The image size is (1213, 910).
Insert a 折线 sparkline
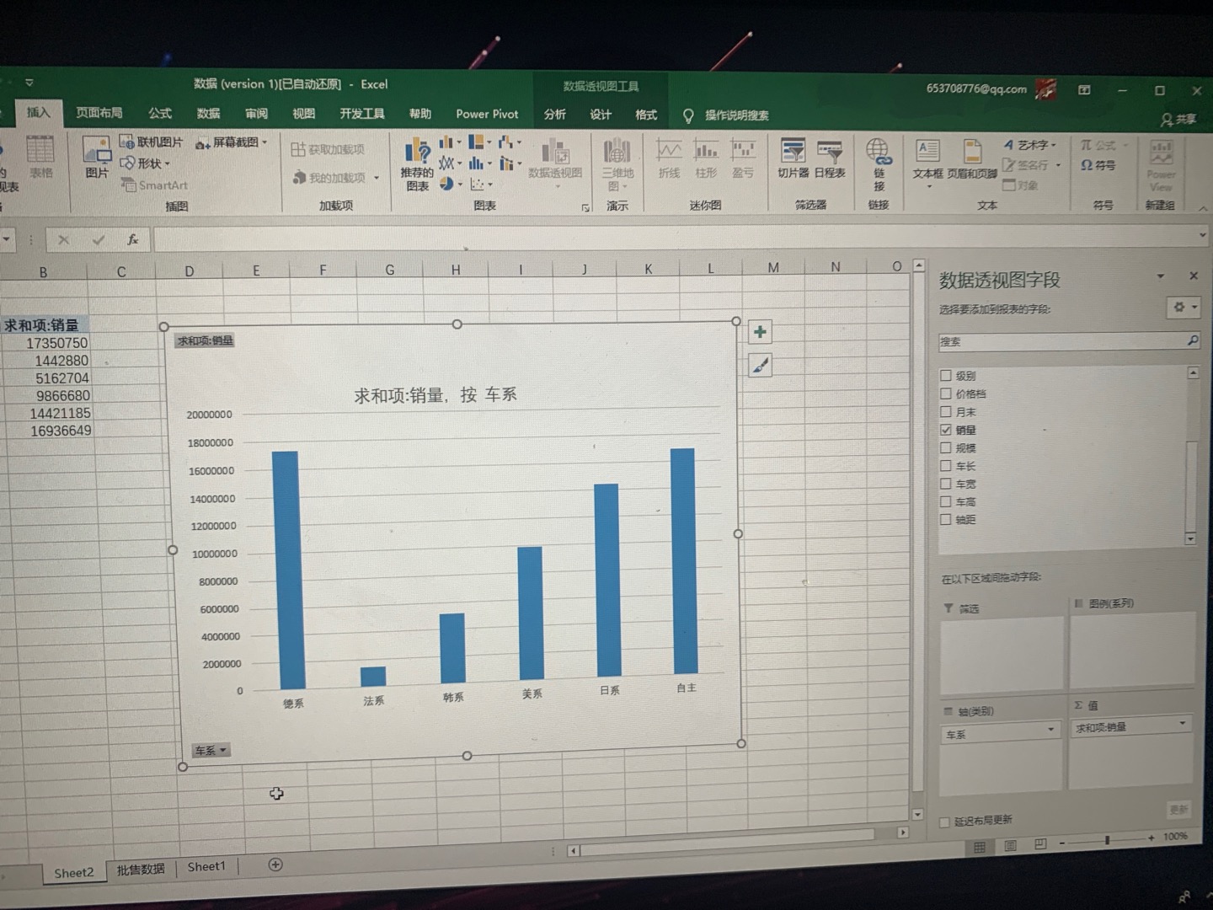click(669, 159)
